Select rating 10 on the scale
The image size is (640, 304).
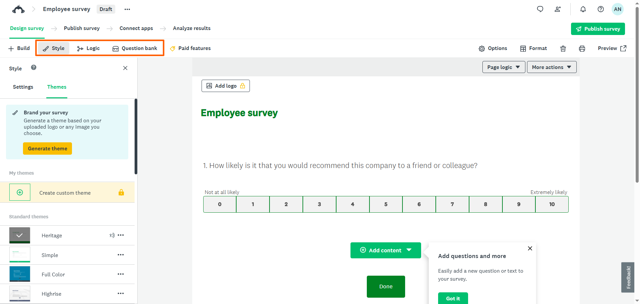[552, 204]
